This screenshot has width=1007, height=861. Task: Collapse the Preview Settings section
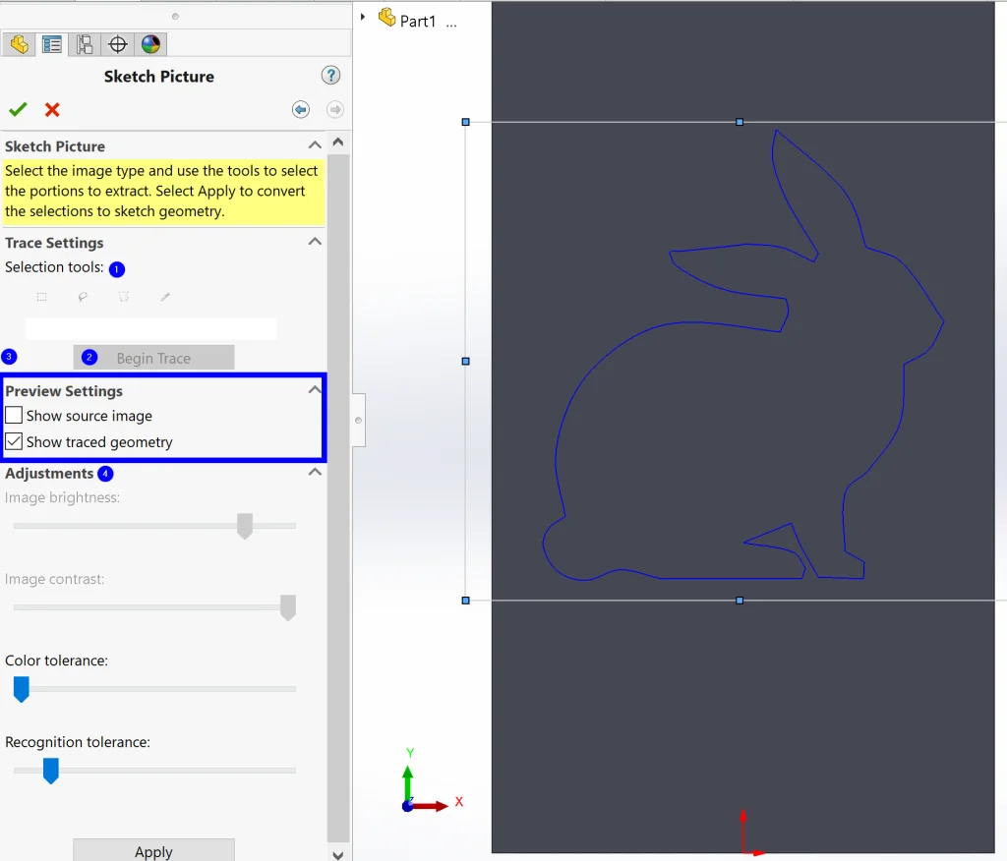click(x=315, y=390)
